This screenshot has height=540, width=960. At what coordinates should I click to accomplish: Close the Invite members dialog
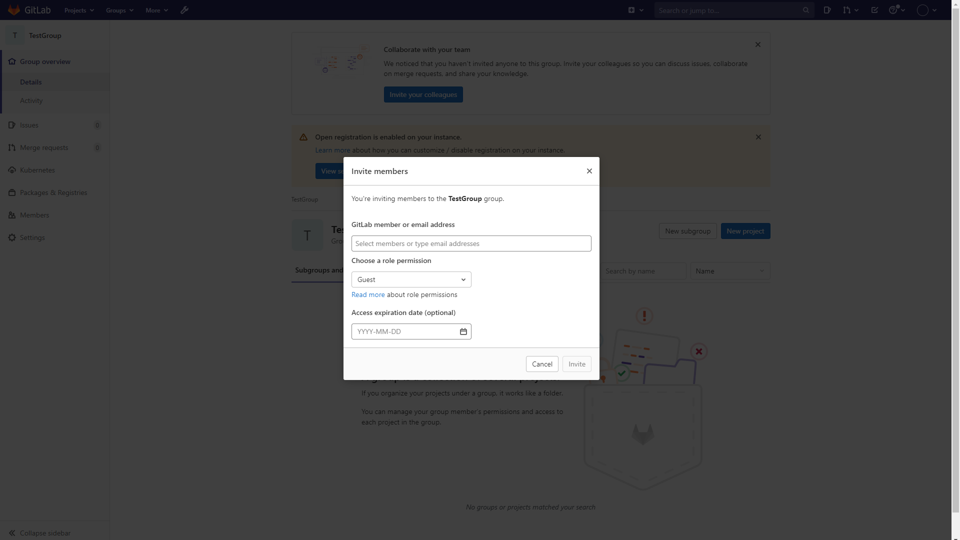pyautogui.click(x=589, y=171)
